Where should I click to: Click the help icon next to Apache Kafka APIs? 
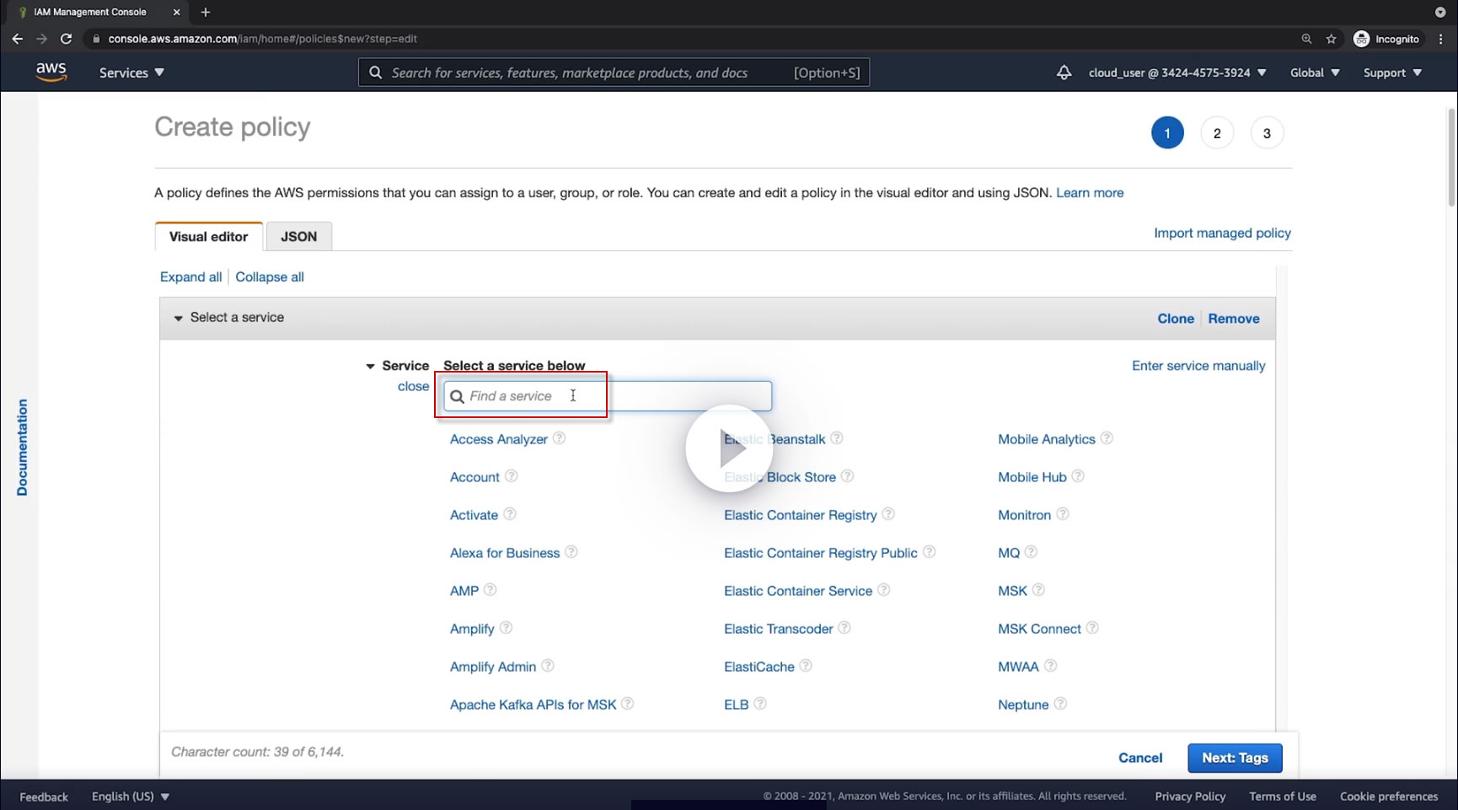tap(627, 704)
